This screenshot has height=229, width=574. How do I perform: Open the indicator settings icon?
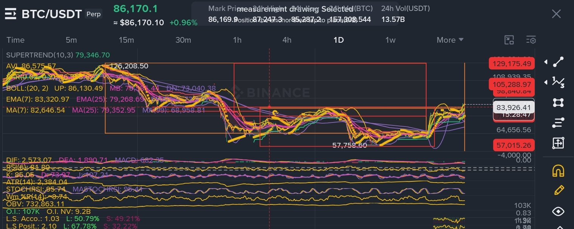531,40
